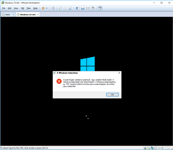Click the VMware Workstation title bar icon

tap(3, 3)
